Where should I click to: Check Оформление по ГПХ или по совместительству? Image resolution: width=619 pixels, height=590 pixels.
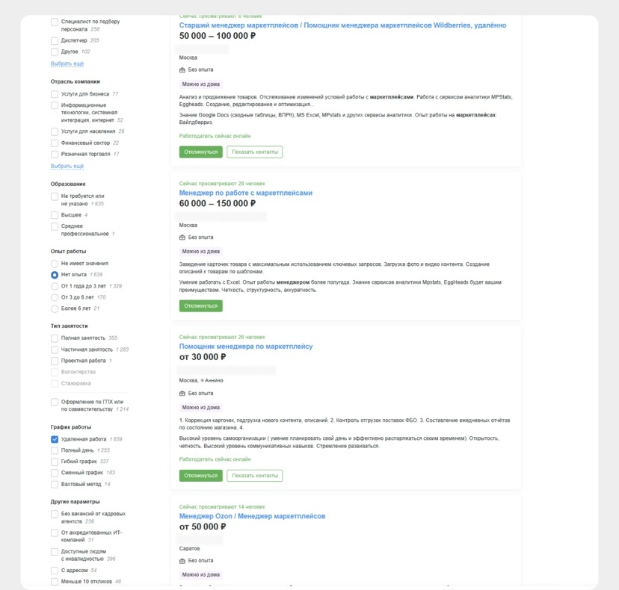(x=55, y=402)
